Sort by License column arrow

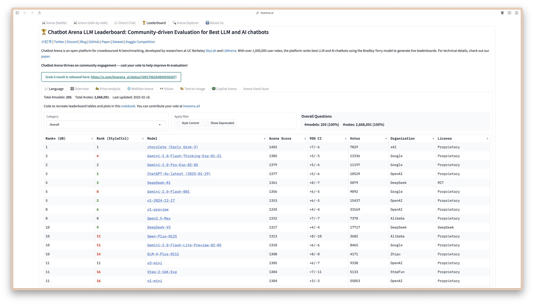click(x=487, y=138)
